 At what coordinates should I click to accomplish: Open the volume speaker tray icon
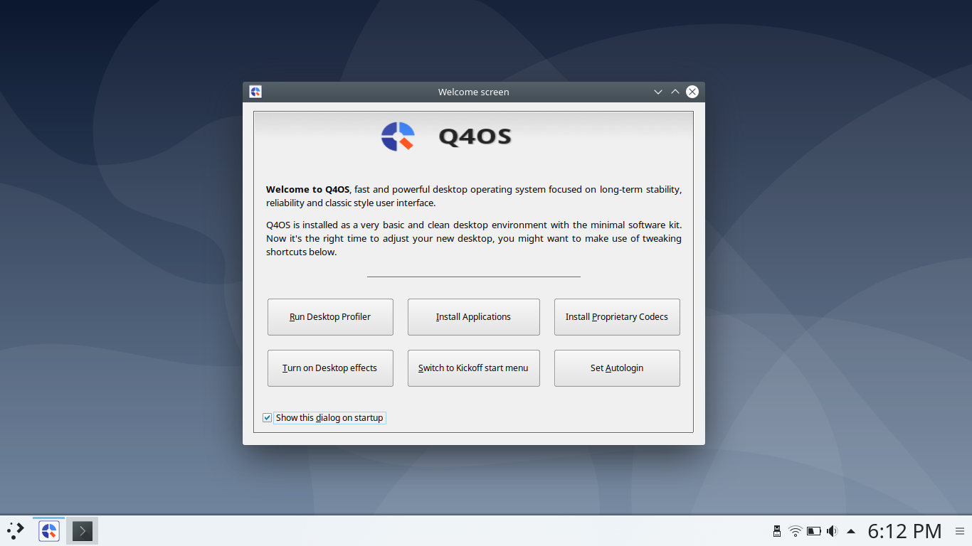832,531
